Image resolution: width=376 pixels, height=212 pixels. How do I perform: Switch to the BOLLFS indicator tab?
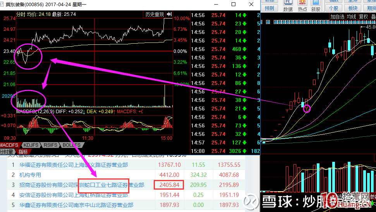[72, 145]
